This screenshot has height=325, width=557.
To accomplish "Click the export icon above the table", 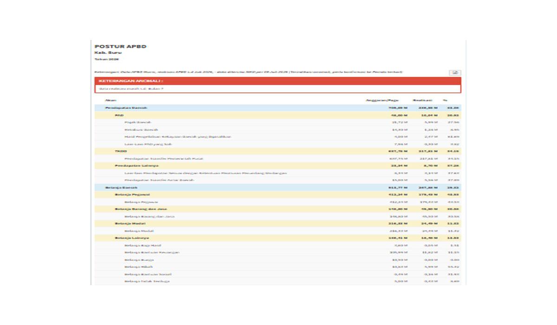I will coord(455,72).
